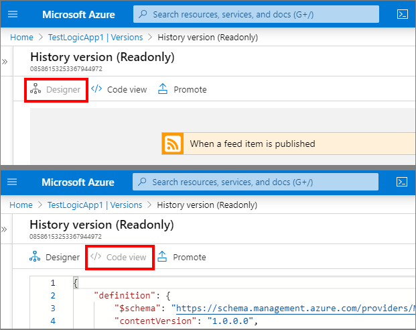Click the RSS feed trigger icon

tap(173, 144)
